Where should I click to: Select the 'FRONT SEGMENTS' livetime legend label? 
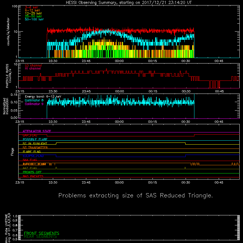(42, 233)
